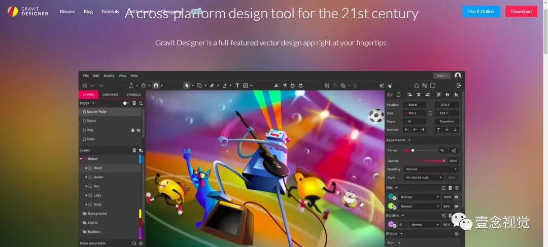
Task: Rotate object clockwise icon
Action: coord(300,86)
